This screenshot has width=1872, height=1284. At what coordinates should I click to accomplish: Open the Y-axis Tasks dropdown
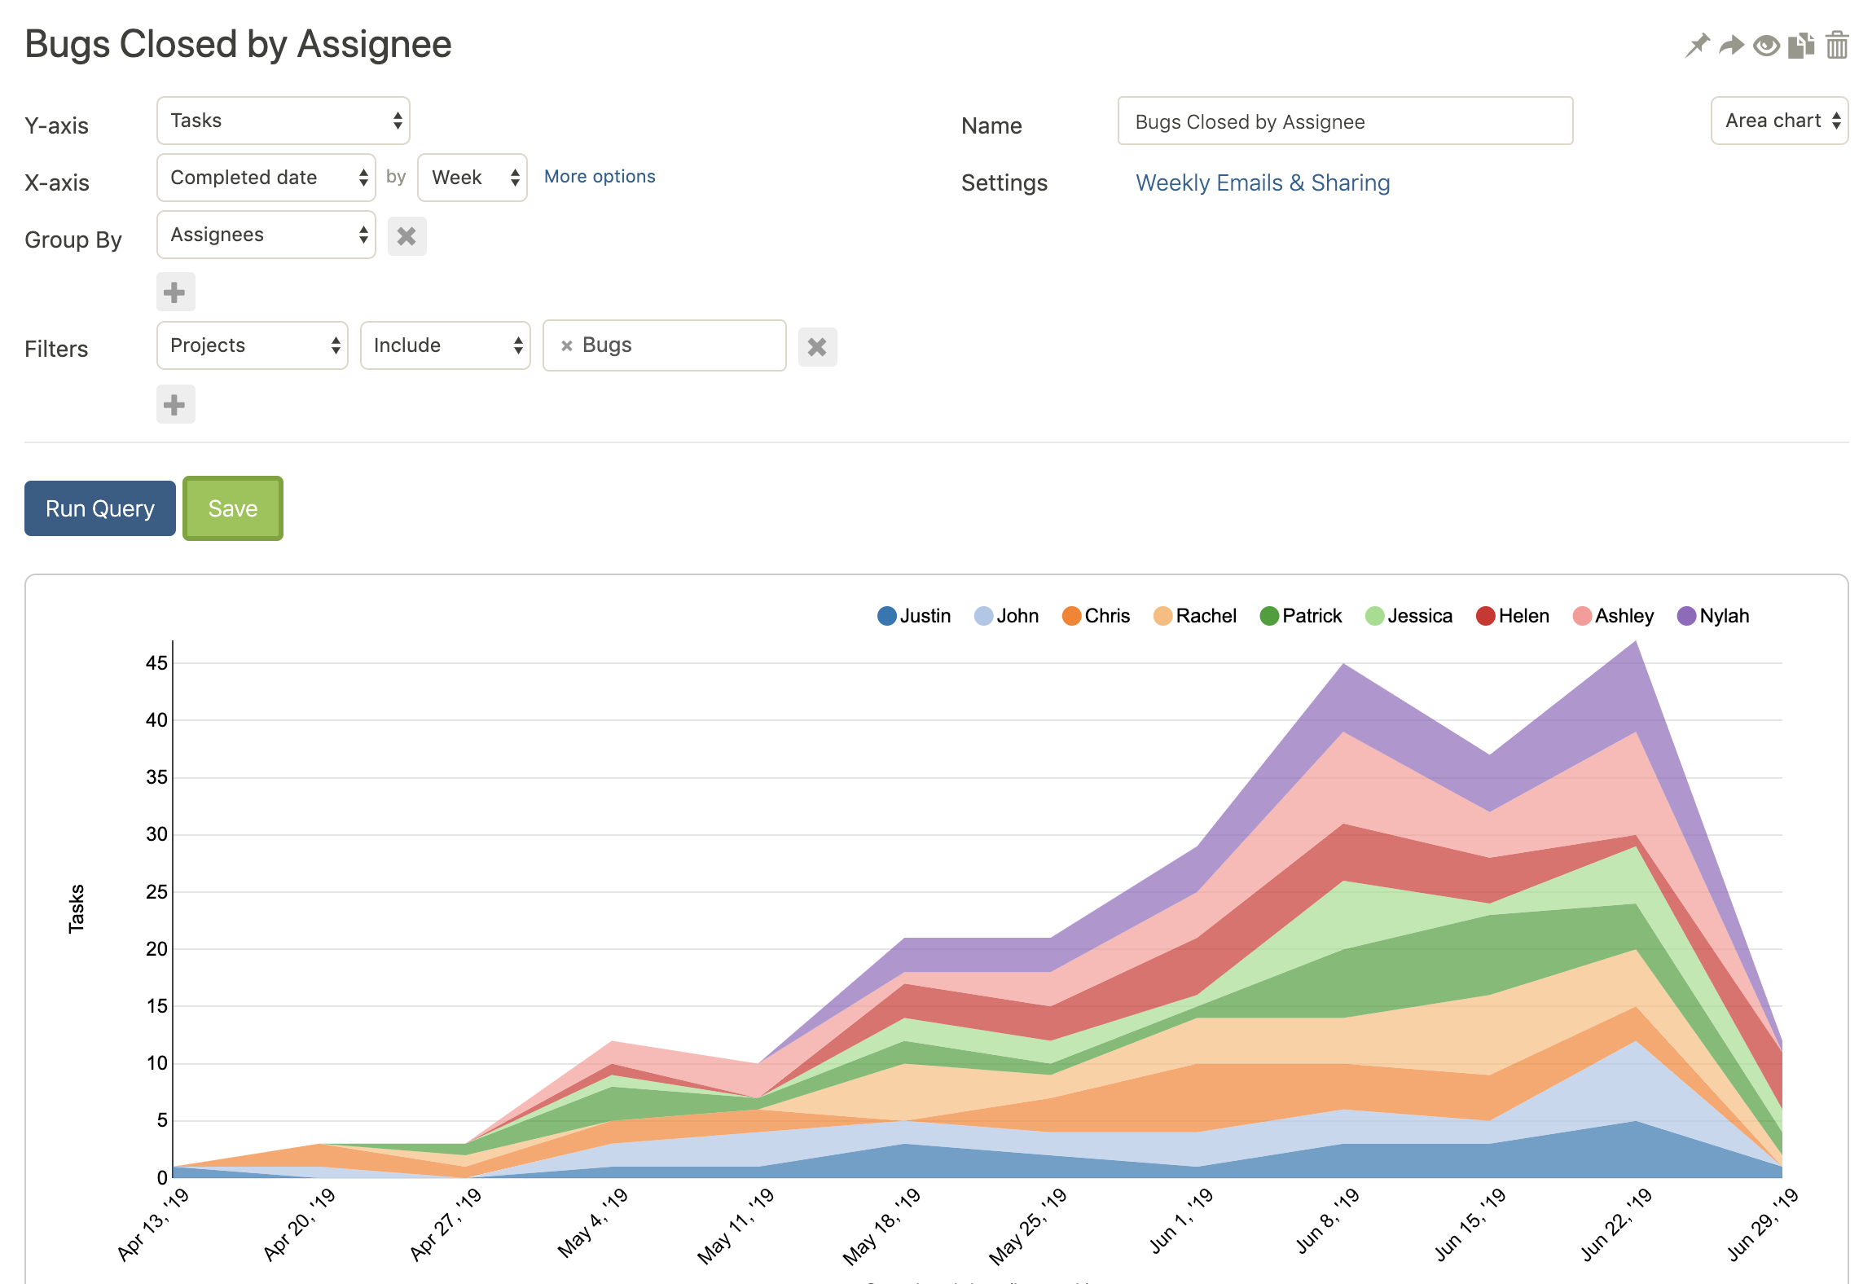[283, 121]
